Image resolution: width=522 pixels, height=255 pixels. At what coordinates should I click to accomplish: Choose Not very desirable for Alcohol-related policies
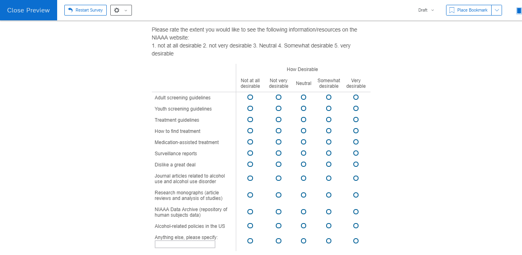(279, 226)
